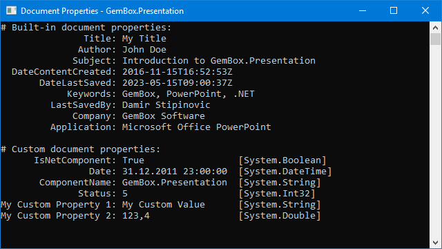Click the '[System.Boolean]' type text
The width and height of the screenshot is (442, 249).
pyautogui.click(x=282, y=160)
